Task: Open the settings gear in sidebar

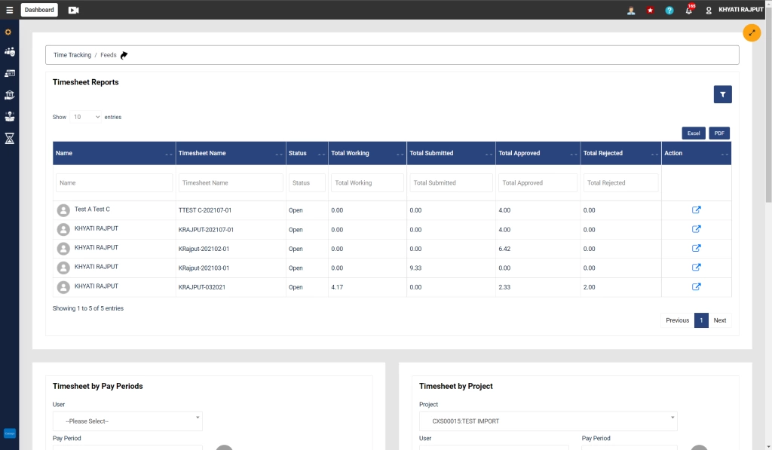Action: pos(8,32)
